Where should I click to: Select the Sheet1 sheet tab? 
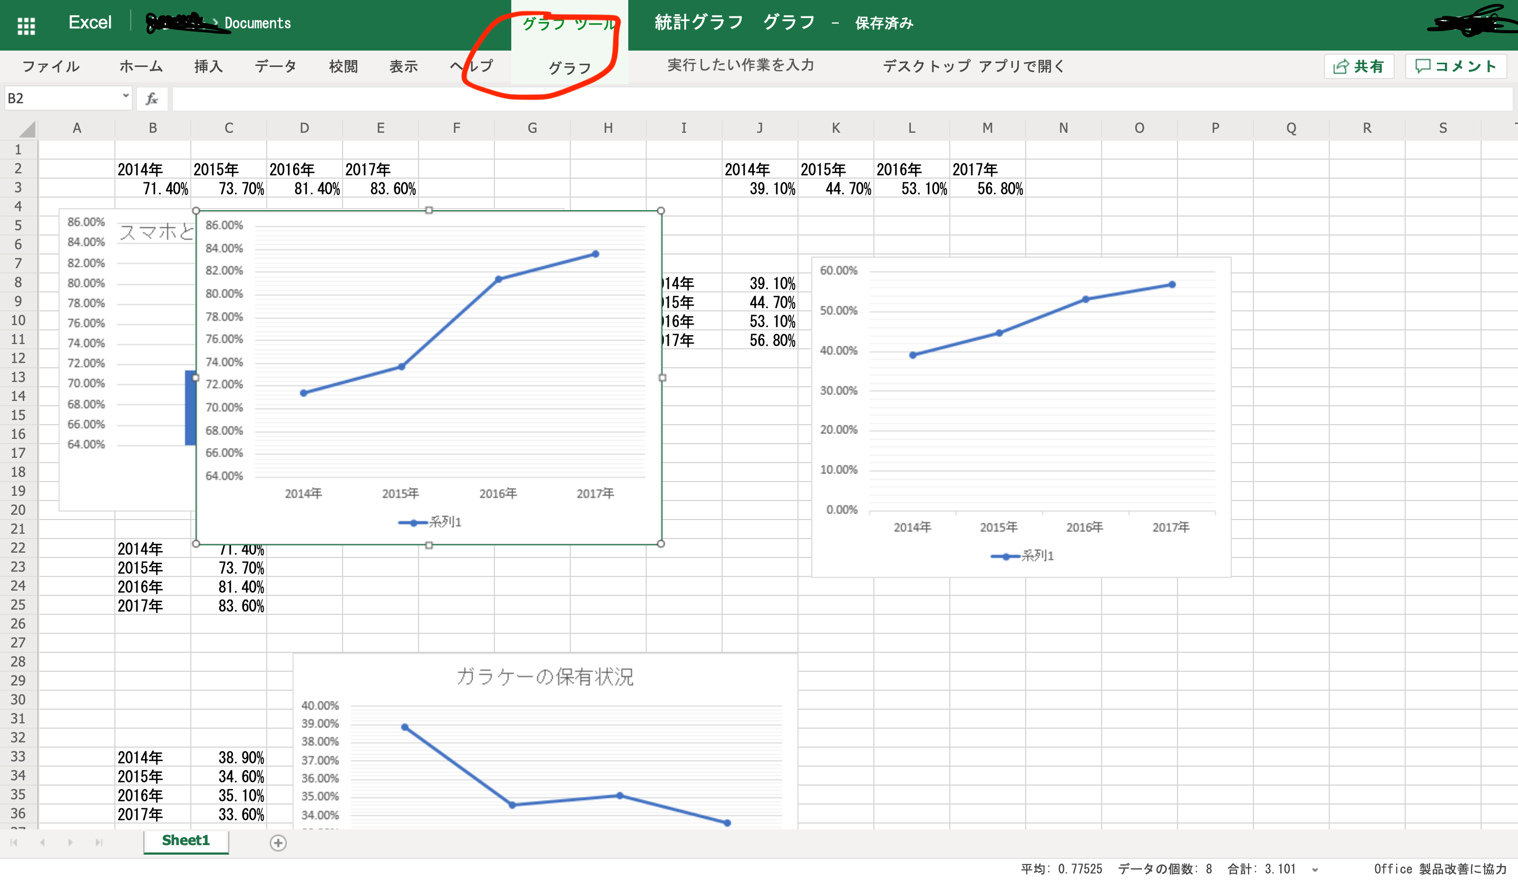(186, 840)
